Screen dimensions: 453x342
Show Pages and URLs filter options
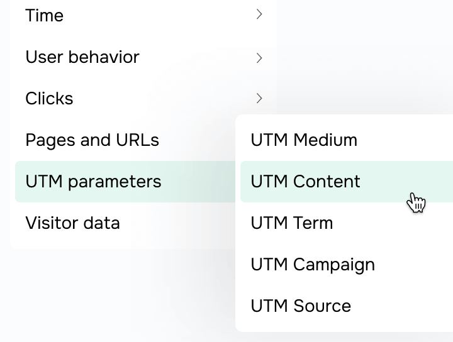(x=125, y=140)
